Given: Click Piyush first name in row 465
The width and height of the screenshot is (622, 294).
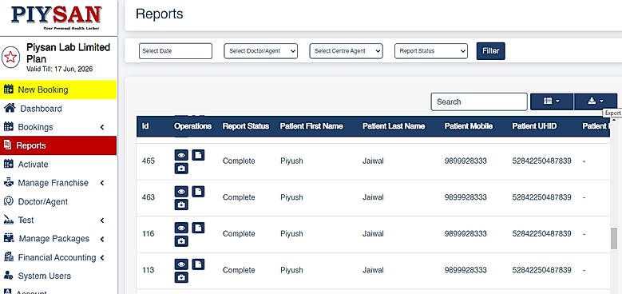Looking at the screenshot, I should [291, 161].
